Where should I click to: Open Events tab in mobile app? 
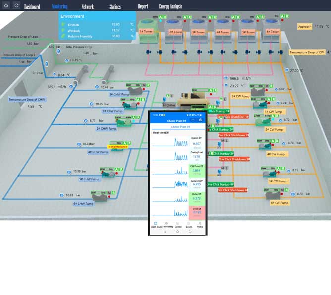[189, 226]
